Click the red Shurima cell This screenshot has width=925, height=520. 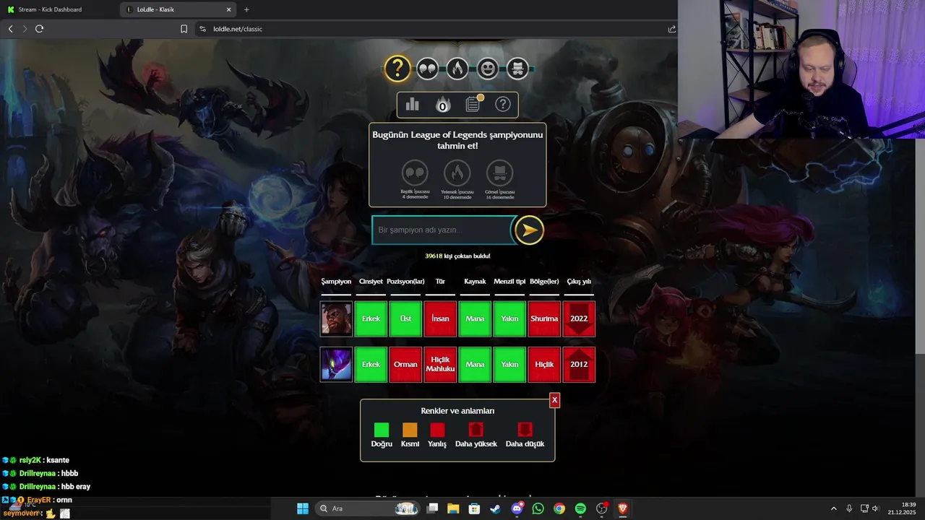(x=544, y=318)
